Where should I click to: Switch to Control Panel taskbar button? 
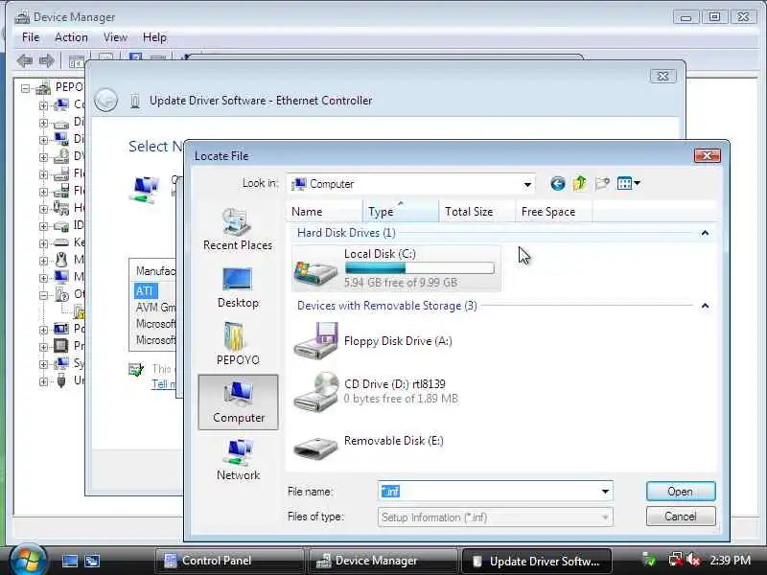point(230,561)
